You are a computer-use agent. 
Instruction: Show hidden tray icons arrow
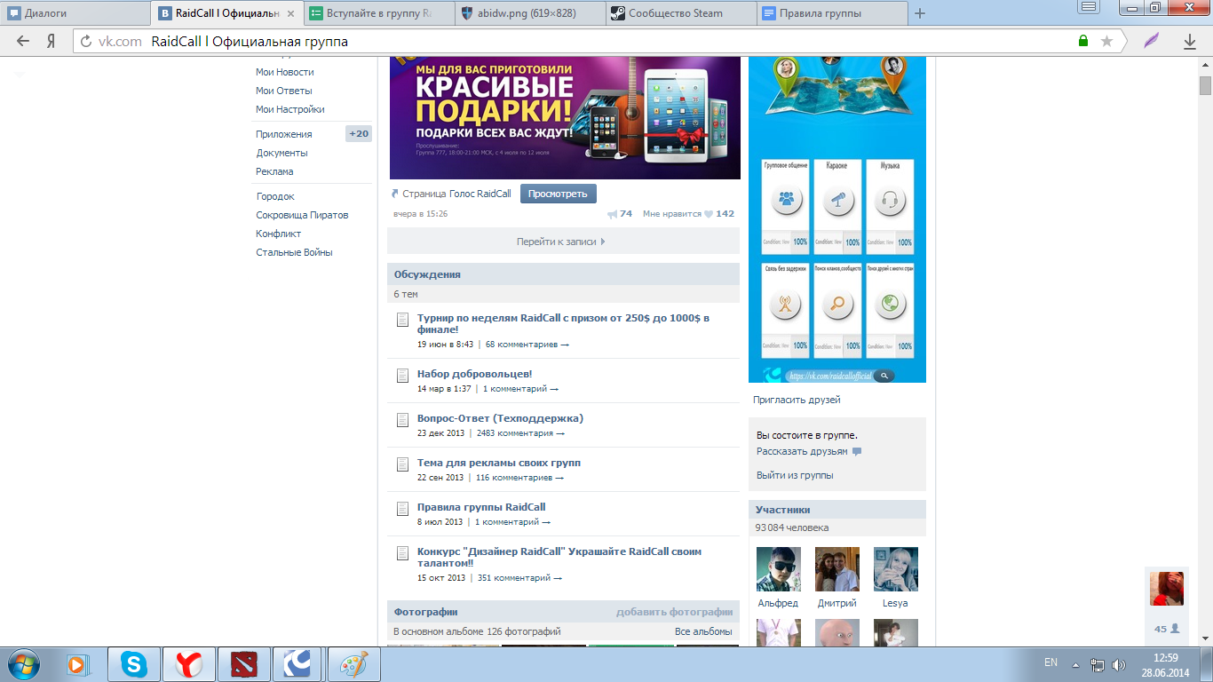1075,664
